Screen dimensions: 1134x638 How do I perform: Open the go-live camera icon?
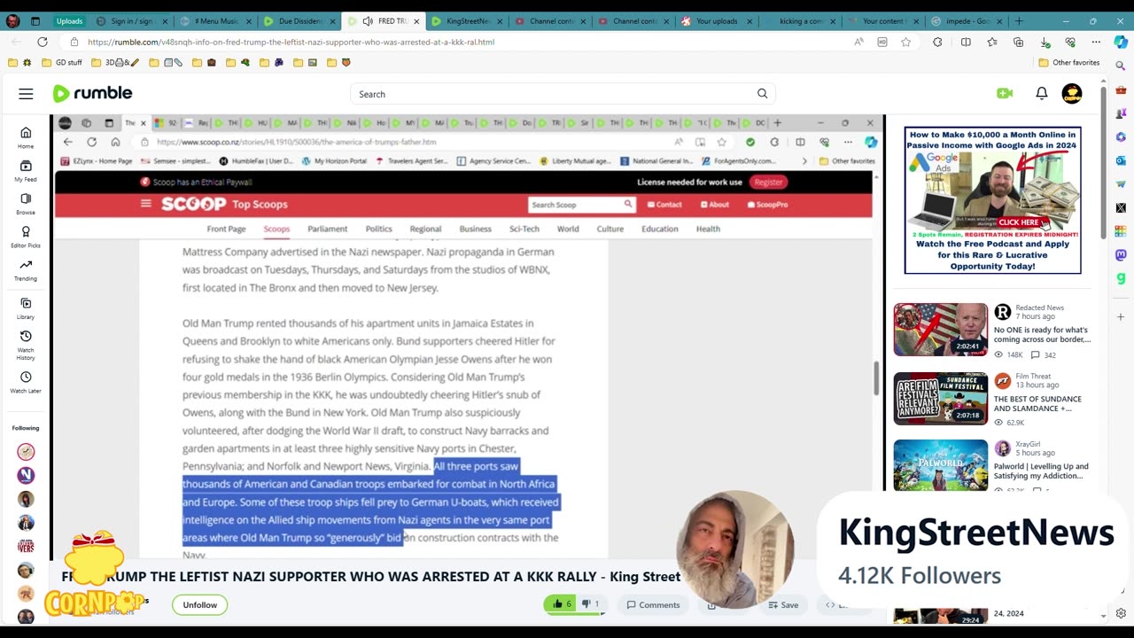[x=1005, y=93]
